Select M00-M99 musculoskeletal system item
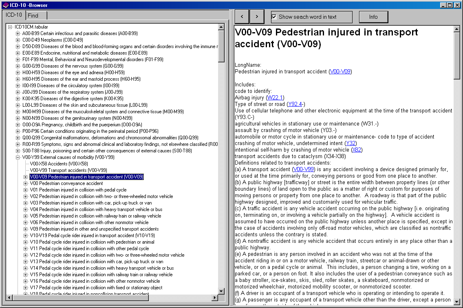The height and width of the screenshot is (308, 463). point(103,112)
